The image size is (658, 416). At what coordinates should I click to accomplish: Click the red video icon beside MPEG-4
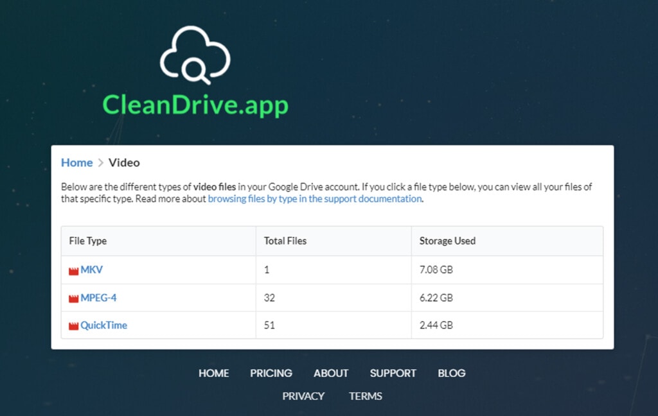pos(73,299)
